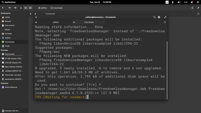Open the network indicator in the top panel
Image resolution: width=201 pixels, height=113 pixels.
186,2
